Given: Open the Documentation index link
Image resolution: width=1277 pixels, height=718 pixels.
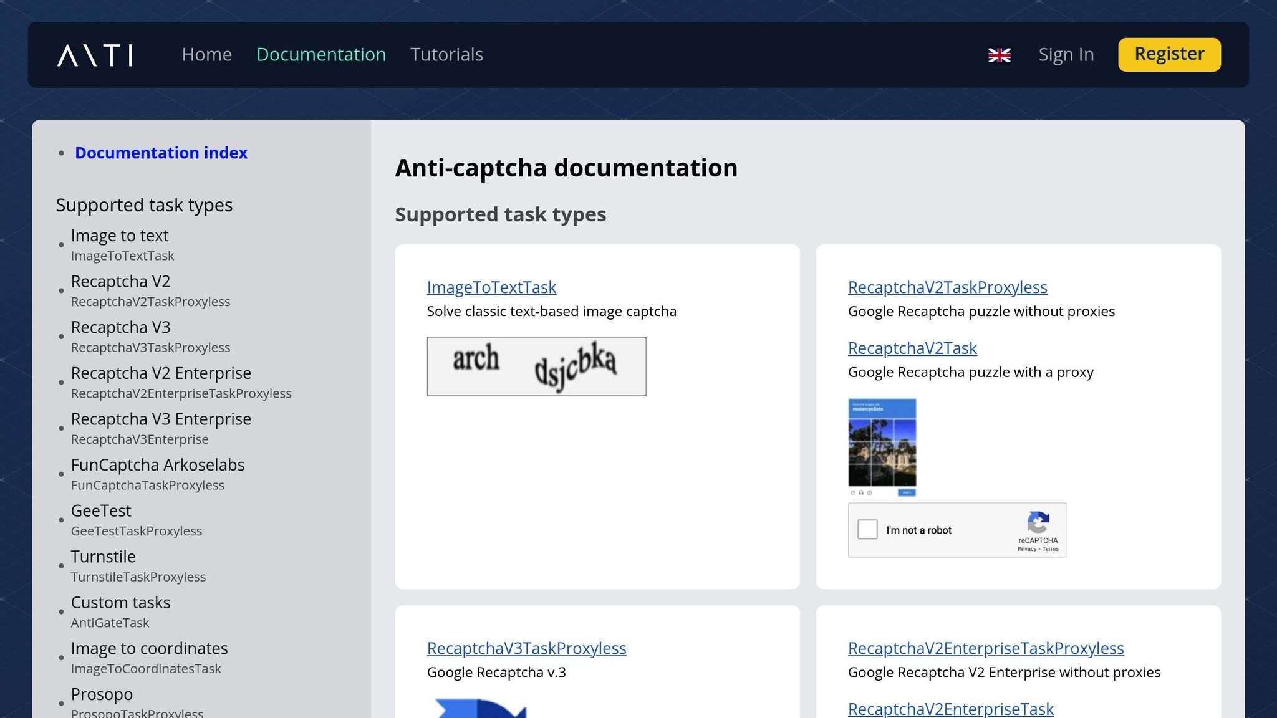Looking at the screenshot, I should (161, 153).
